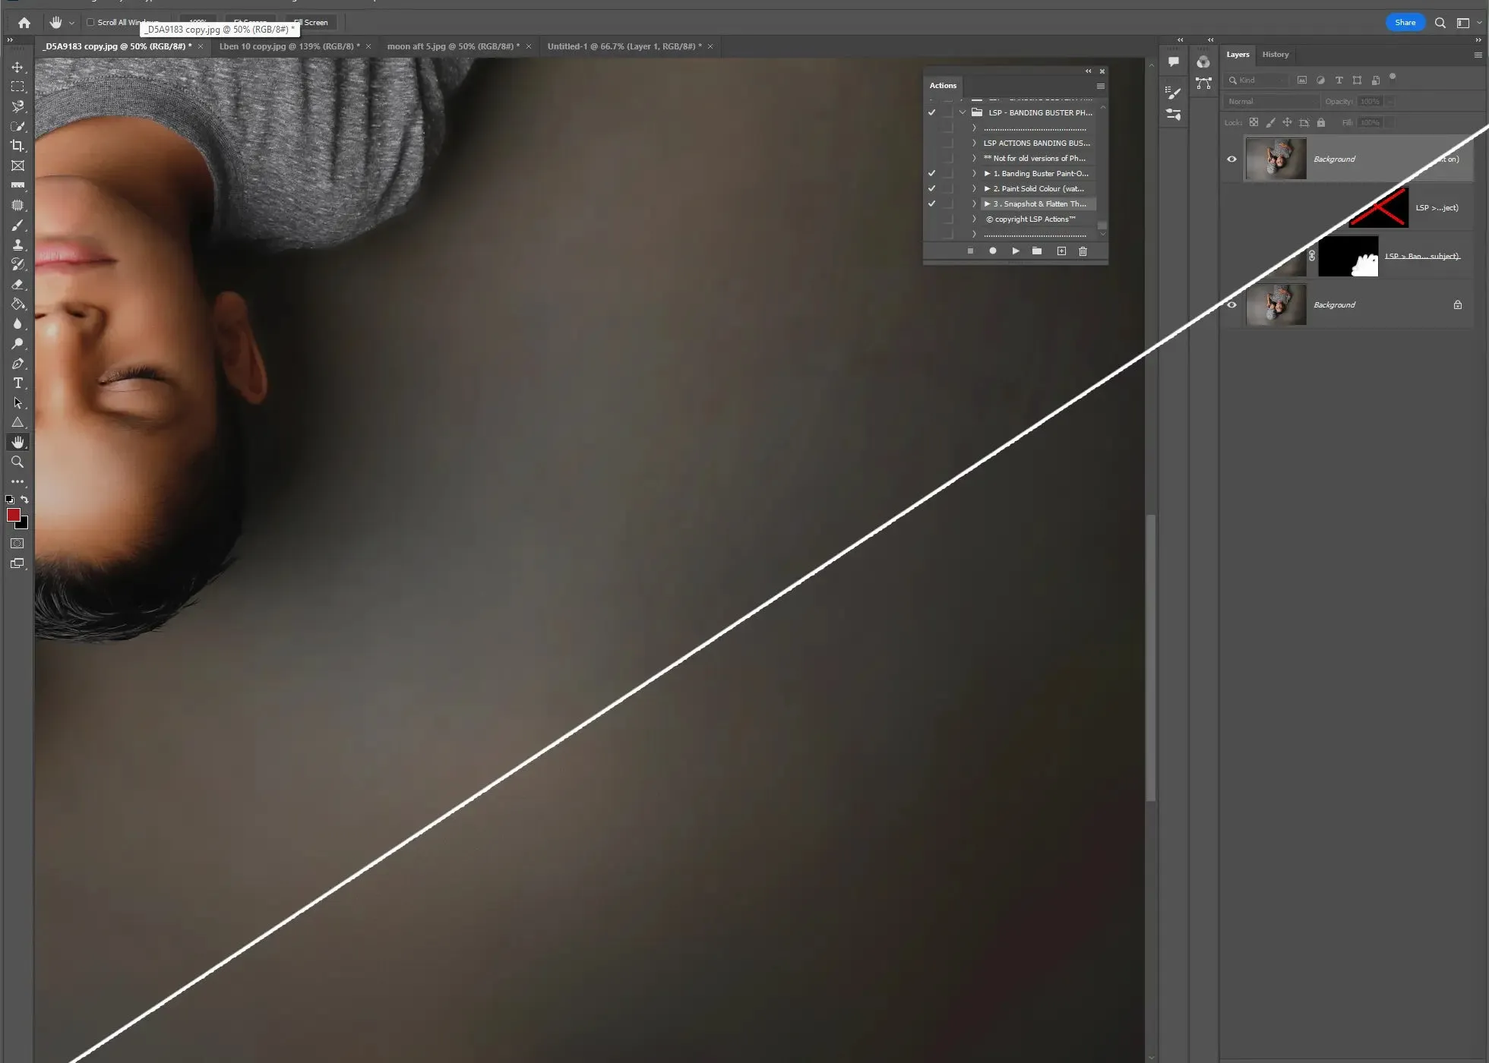Open the Normal blend mode dropdown

[x=1271, y=101]
